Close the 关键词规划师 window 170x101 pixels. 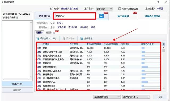166,2
